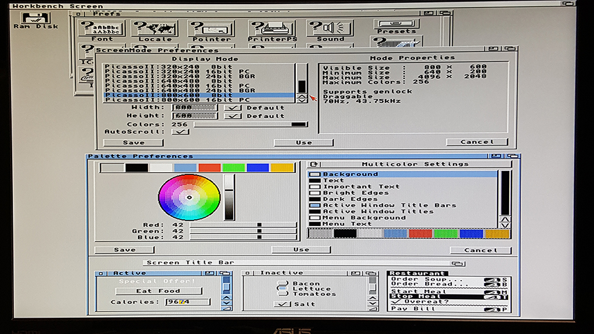Click the Inactive preview window up arrow
The width and height of the screenshot is (594, 334).
pos(372,297)
